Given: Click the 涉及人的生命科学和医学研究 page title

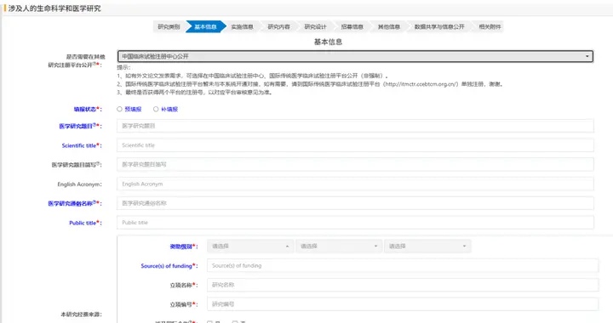Looking at the screenshot, I should (54, 8).
